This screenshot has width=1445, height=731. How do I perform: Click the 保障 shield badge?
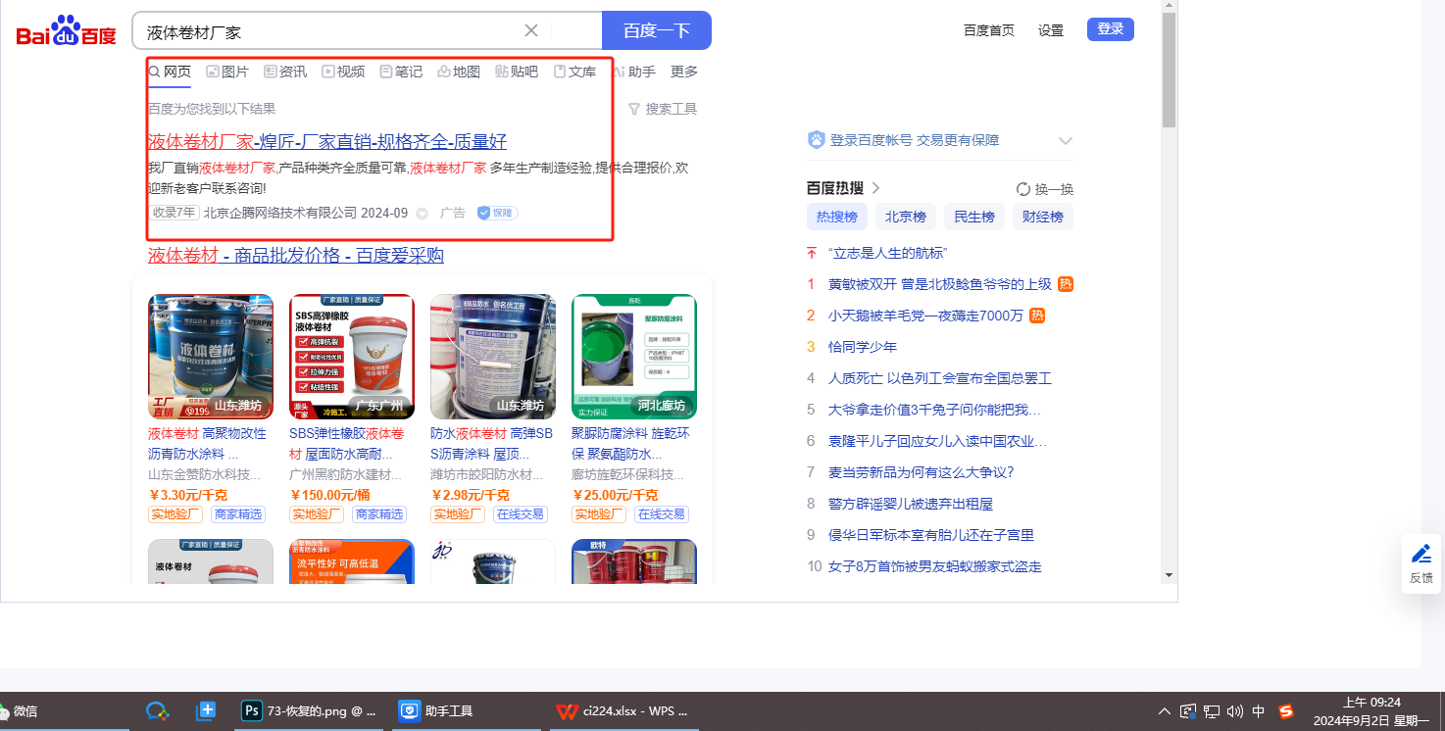point(497,213)
